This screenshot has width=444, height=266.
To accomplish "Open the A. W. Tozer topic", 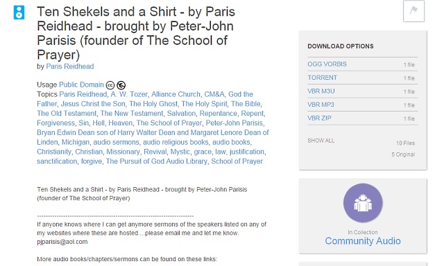I will click(129, 94).
